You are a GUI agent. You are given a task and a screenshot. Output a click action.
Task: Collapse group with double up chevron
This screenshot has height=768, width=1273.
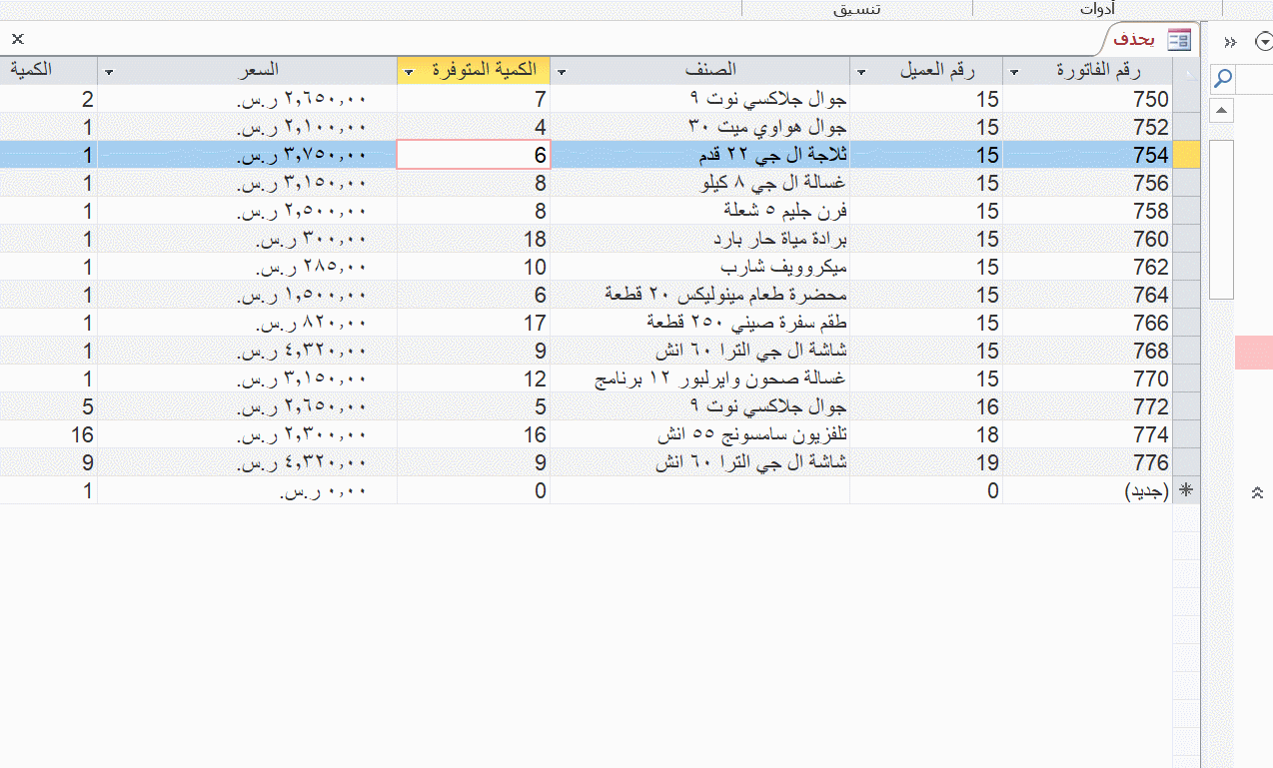click(1258, 492)
